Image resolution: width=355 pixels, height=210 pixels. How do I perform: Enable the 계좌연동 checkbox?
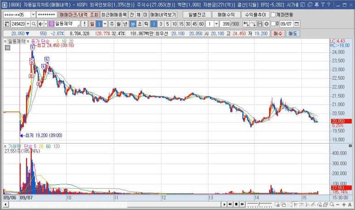point(273,15)
